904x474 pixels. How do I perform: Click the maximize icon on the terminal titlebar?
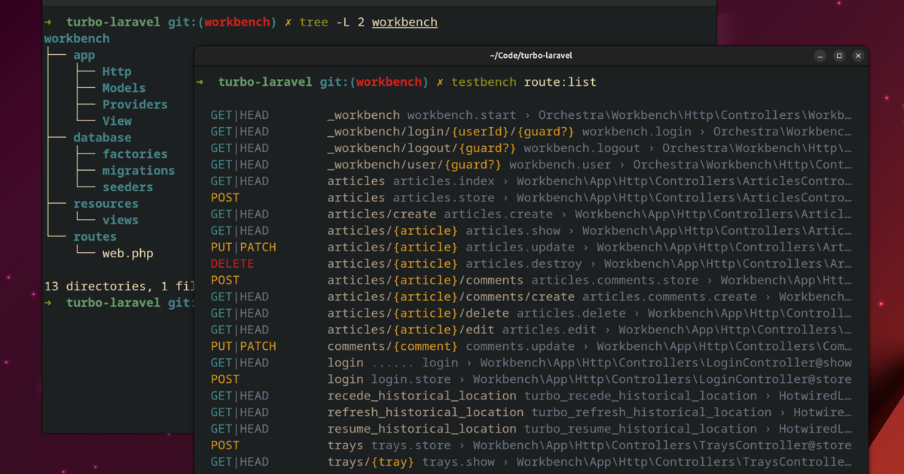(838, 55)
